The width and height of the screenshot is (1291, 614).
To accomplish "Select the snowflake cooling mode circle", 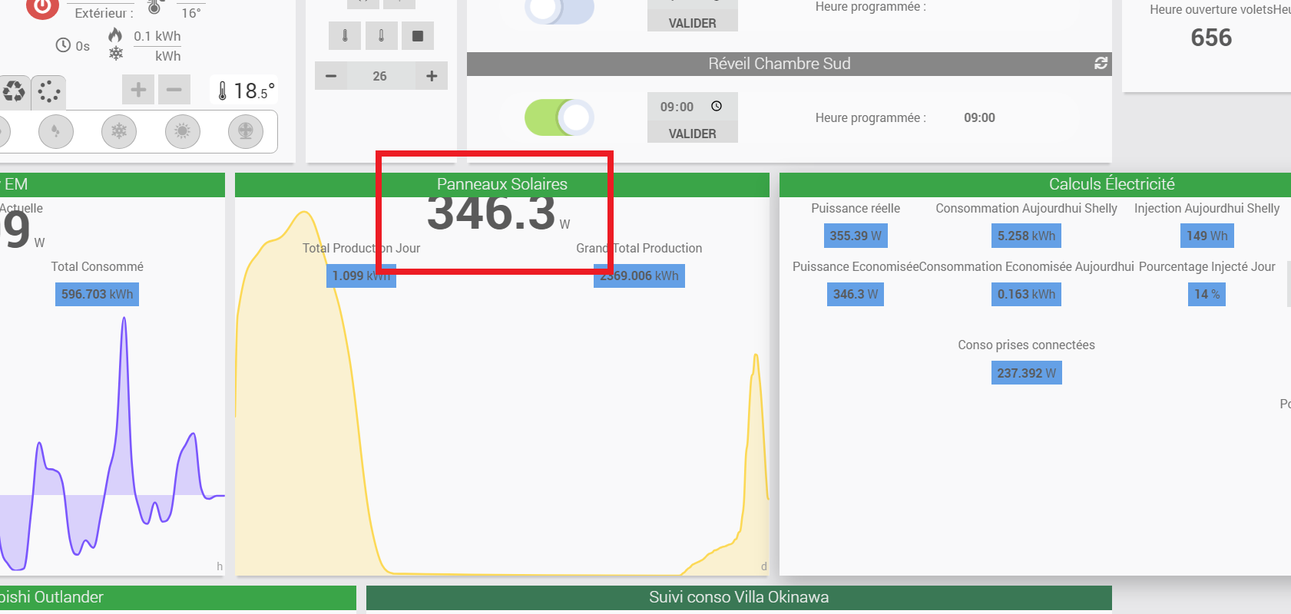I will [x=119, y=131].
